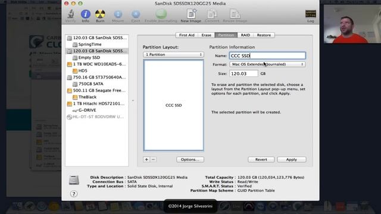Select first 120.03 GB SanDisk disk
381x214 pixels.
(96, 38)
